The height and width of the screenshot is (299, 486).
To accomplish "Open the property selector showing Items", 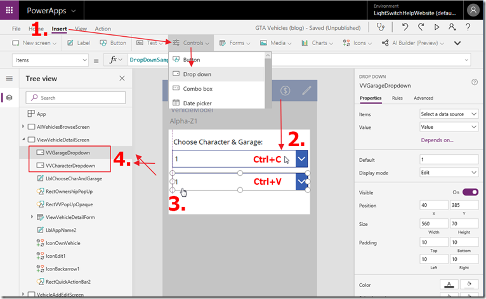I will [x=50, y=60].
